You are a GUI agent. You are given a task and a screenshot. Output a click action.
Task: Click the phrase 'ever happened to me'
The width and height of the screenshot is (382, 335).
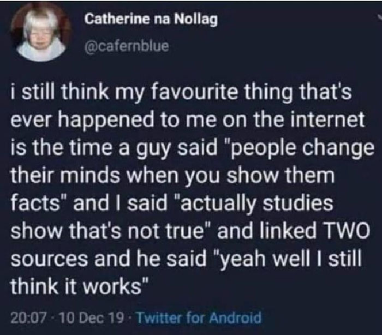(x=115, y=121)
